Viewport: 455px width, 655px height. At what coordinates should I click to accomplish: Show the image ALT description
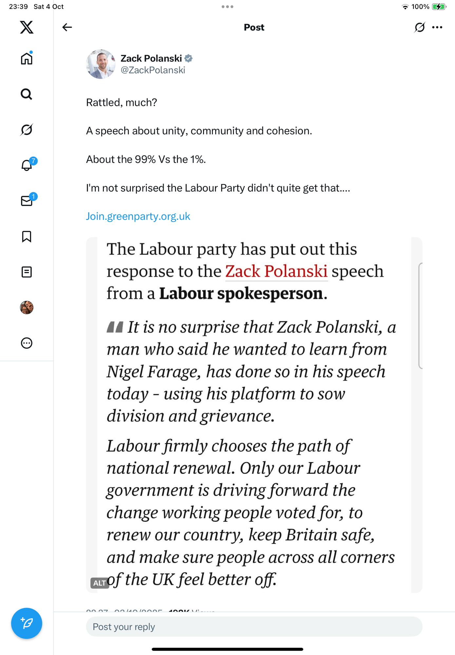[x=99, y=583]
